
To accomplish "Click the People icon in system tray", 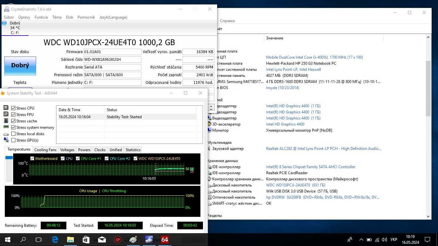I will (350, 239).
